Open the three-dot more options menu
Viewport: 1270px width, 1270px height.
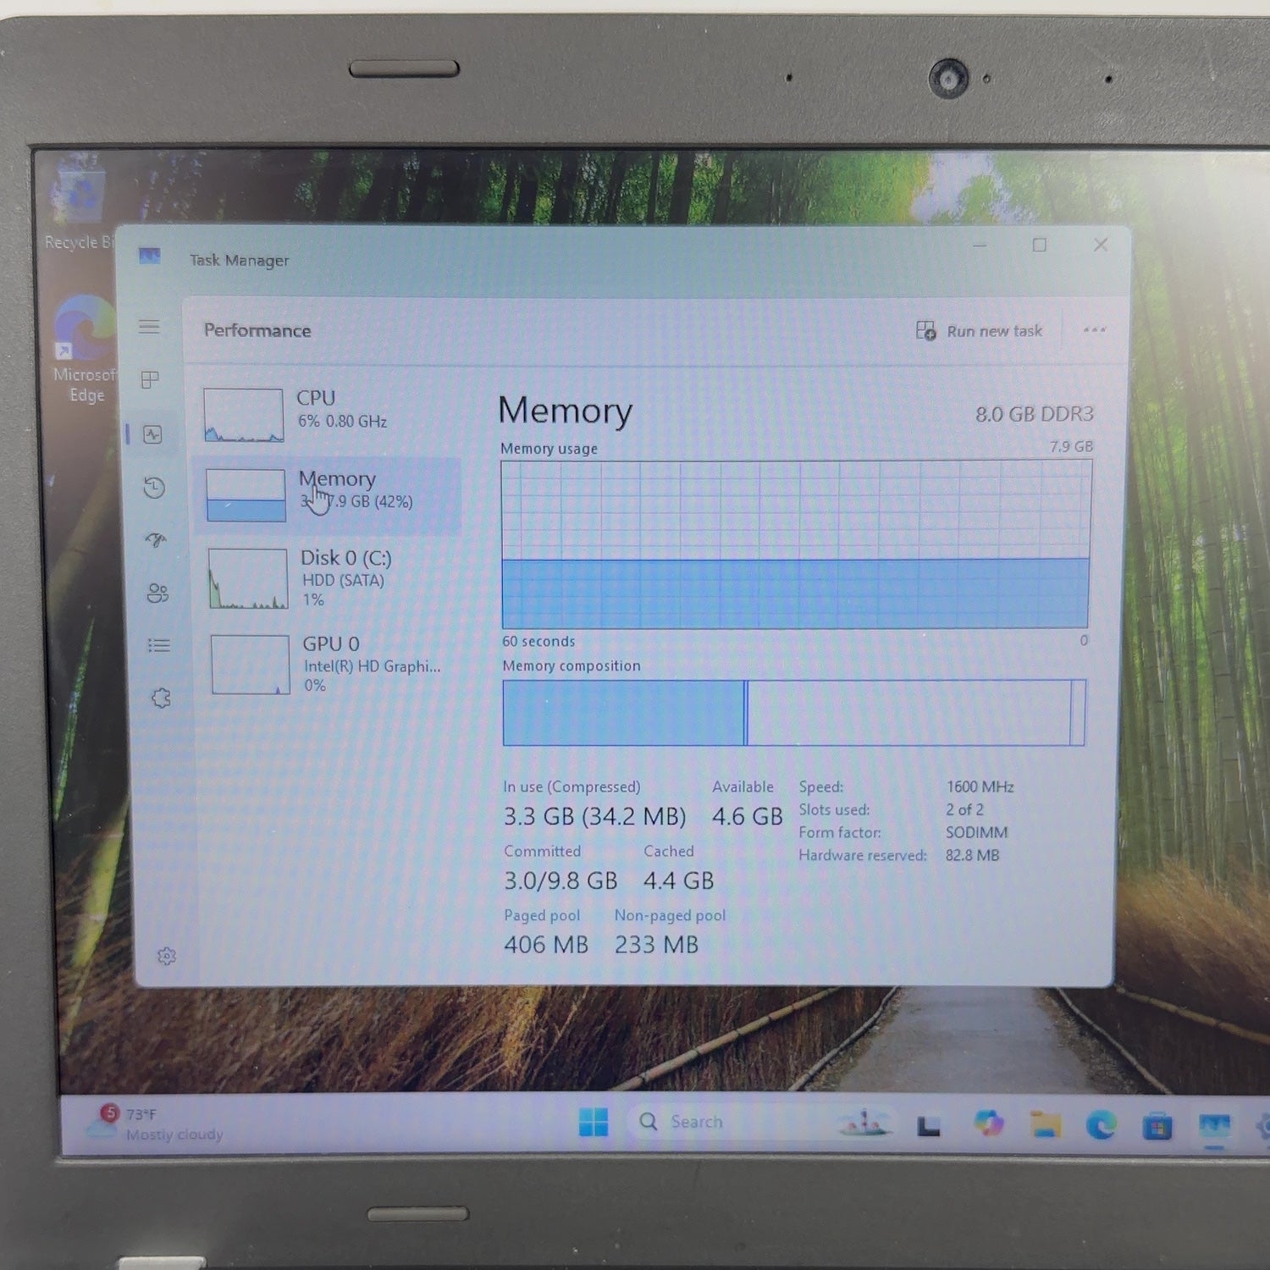pyautogui.click(x=1095, y=330)
